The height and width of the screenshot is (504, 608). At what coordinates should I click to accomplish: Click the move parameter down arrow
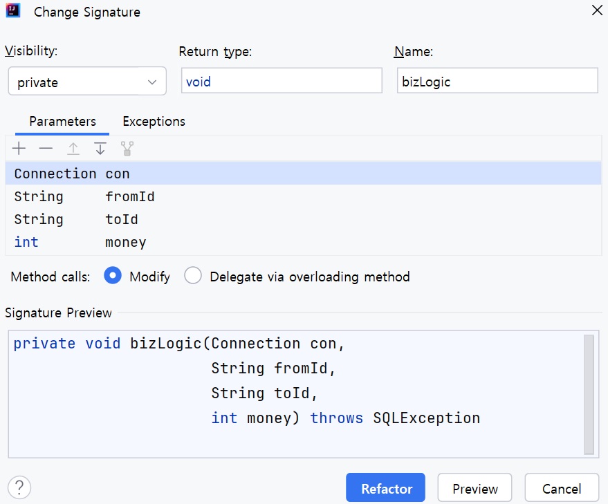click(x=100, y=149)
